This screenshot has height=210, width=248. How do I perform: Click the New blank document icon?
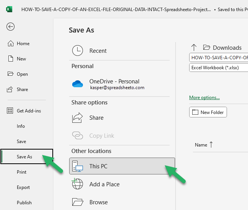[11, 59]
